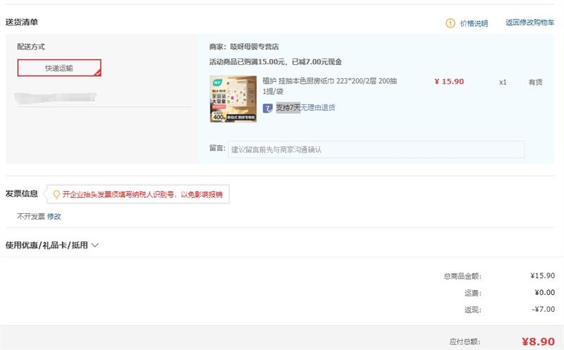
Task: Focus the 留言 message input field
Action: pyautogui.click(x=376, y=150)
